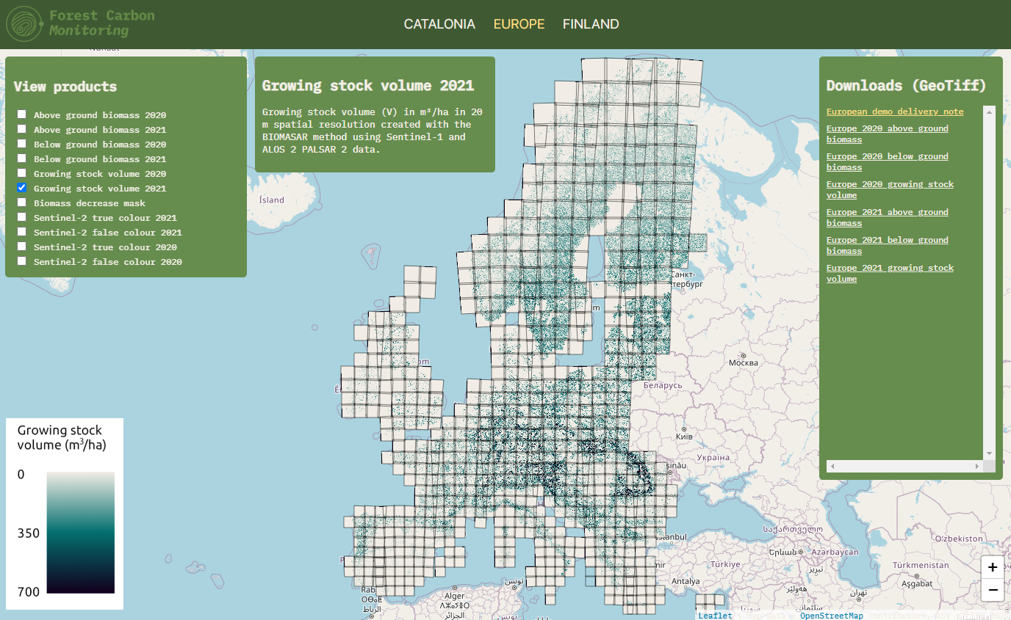Viewport: 1011px width, 620px height.
Task: Zoom out using the map minus button
Action: pyautogui.click(x=992, y=591)
